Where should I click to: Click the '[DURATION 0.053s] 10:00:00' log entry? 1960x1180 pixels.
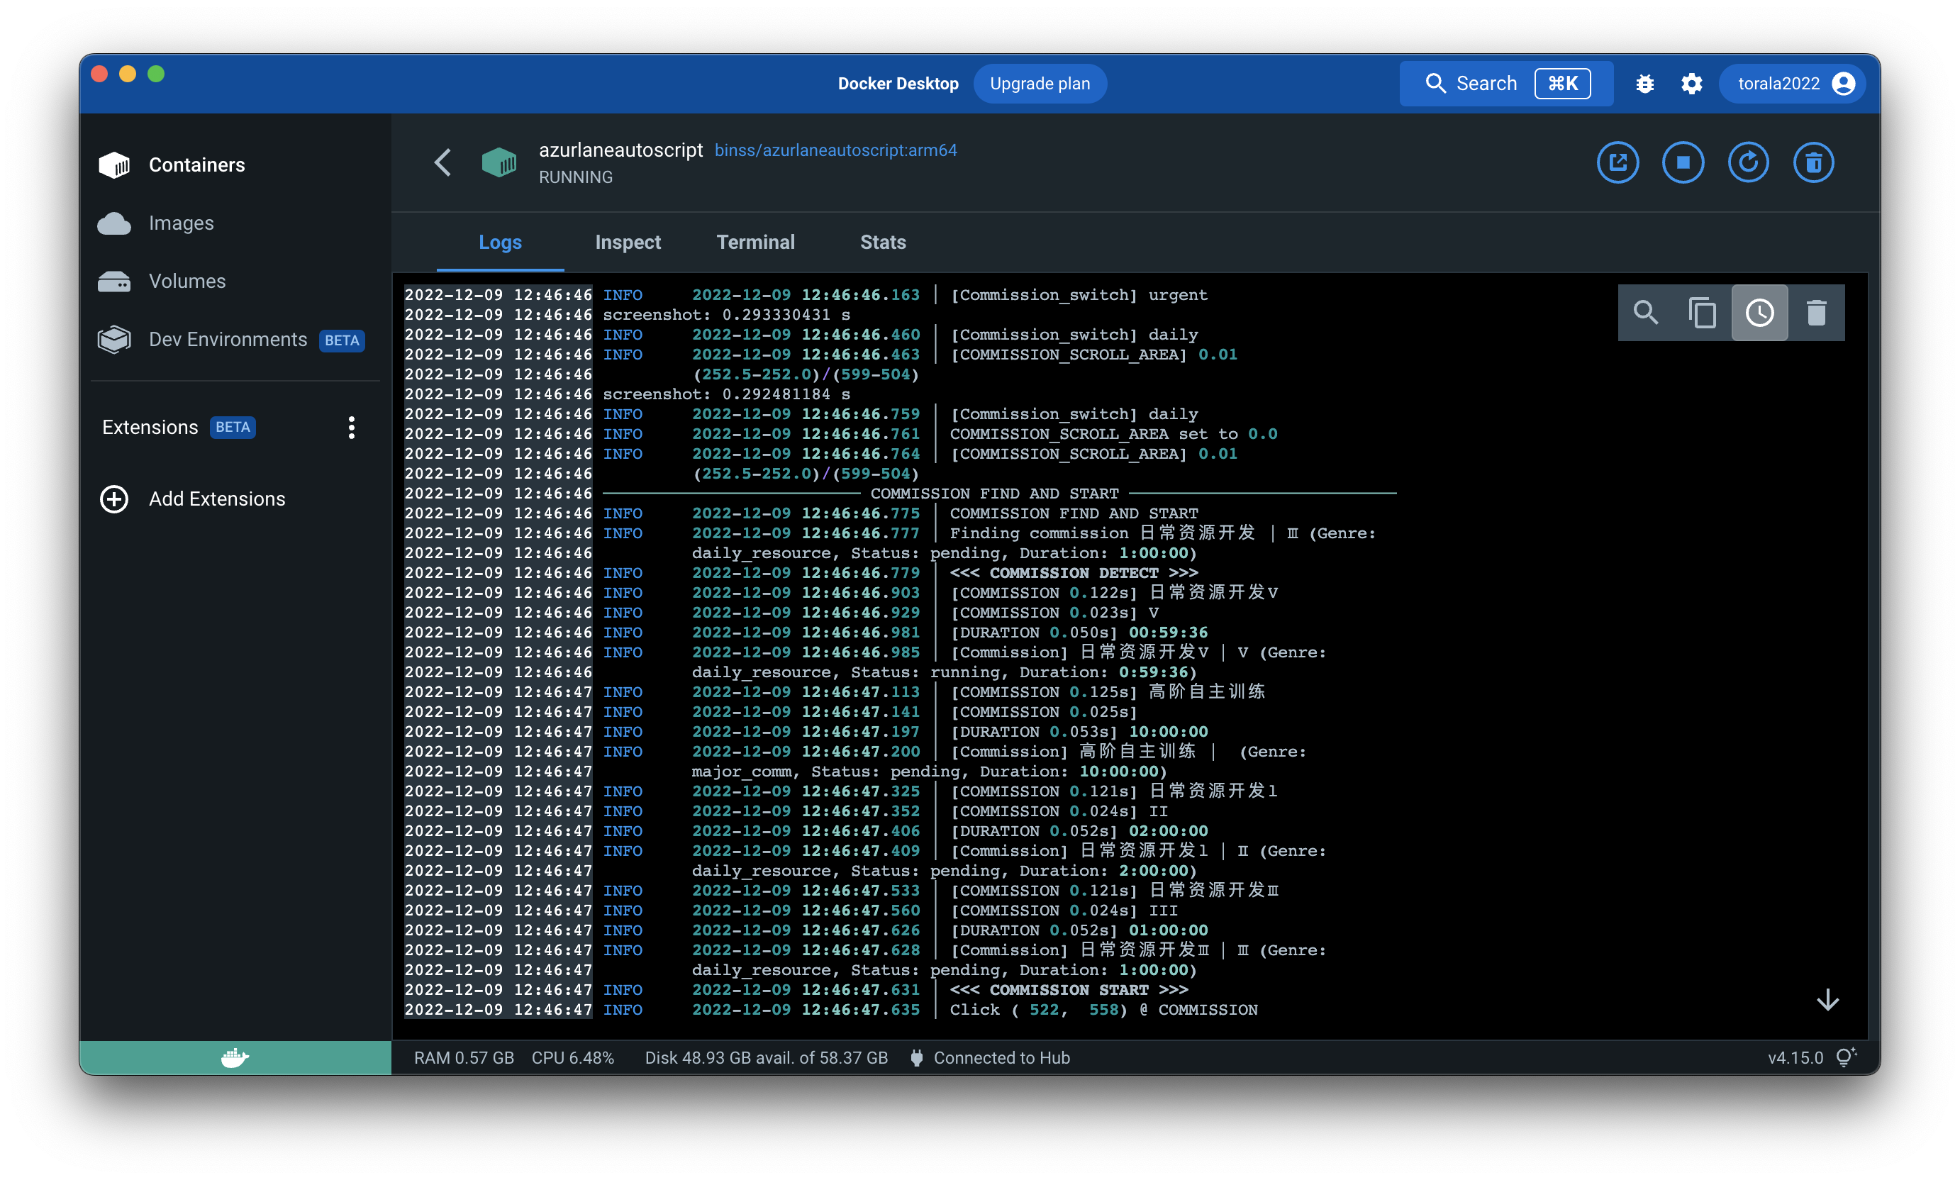[1079, 733]
